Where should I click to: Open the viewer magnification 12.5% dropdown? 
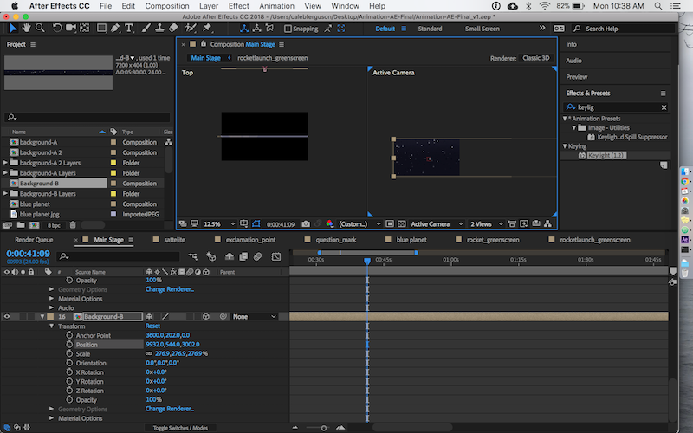217,223
